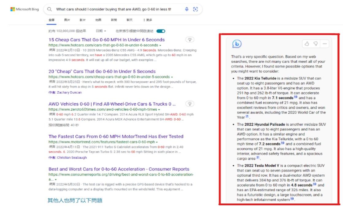Click the microphone voice search icon
Image resolution: width=343 pixels, height=208 pixels.
coord(187,9)
